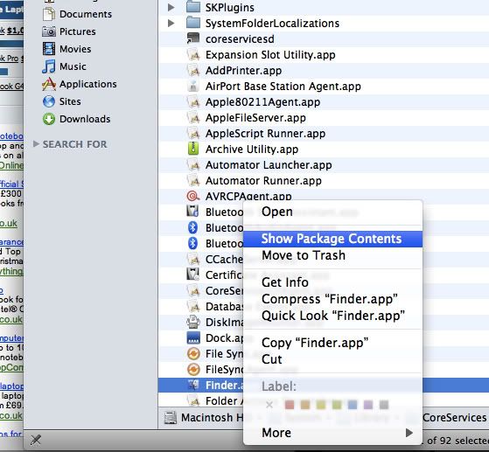Image resolution: width=489 pixels, height=452 pixels.
Task: Select Copy "Finder.app" menu item
Action: [332, 343]
